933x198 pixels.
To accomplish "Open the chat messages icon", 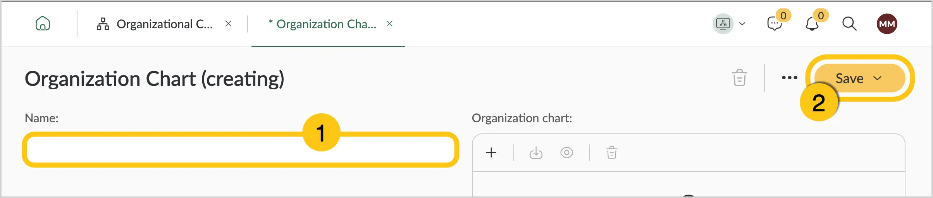I will click(774, 24).
